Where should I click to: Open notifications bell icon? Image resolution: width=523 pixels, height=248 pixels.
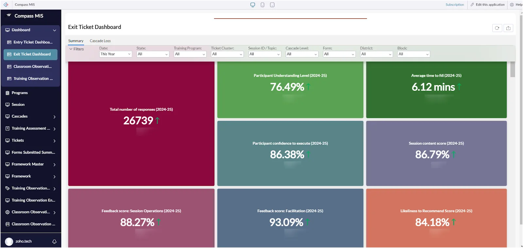tap(54, 241)
